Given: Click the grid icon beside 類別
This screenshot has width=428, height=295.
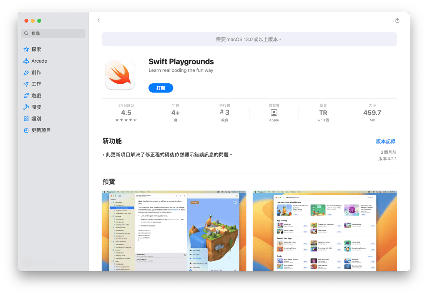Looking at the screenshot, I should click(x=26, y=119).
